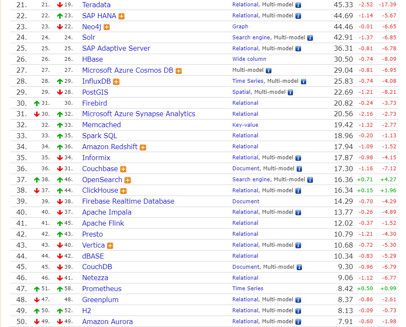The height and width of the screenshot is (327, 406).
Task: Click the info icon in Apache Impala row
Action: tap(298, 213)
